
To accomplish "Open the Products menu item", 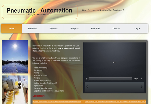I will 32,29.
